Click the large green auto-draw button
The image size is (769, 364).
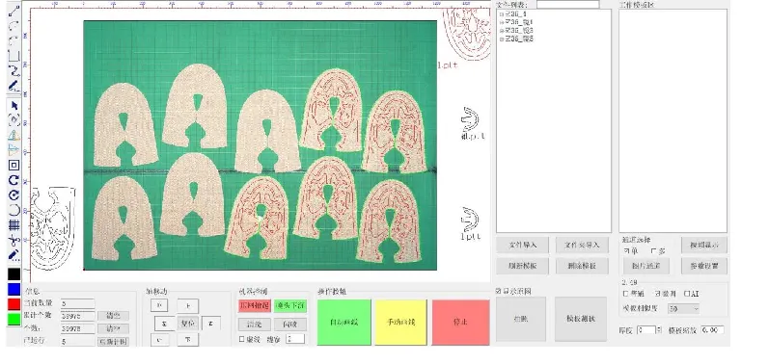coord(344,322)
